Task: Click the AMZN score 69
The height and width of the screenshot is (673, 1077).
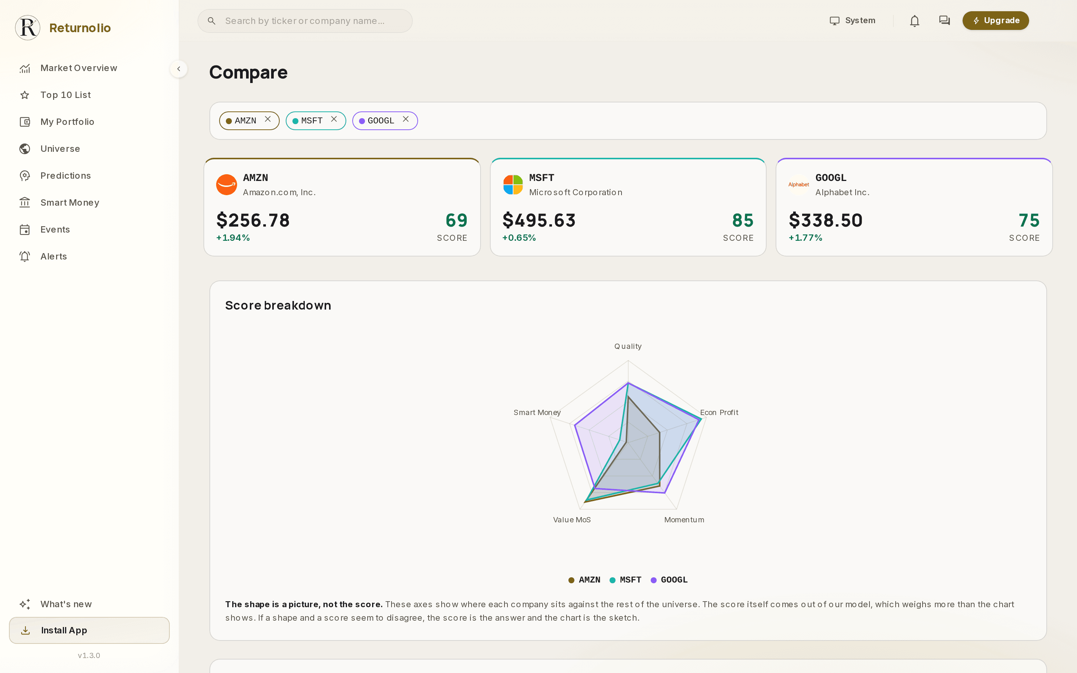Action: [457, 220]
